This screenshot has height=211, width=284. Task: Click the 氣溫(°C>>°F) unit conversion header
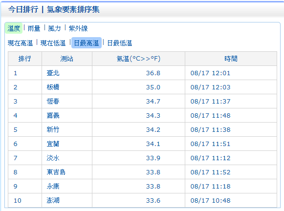tap(138, 59)
